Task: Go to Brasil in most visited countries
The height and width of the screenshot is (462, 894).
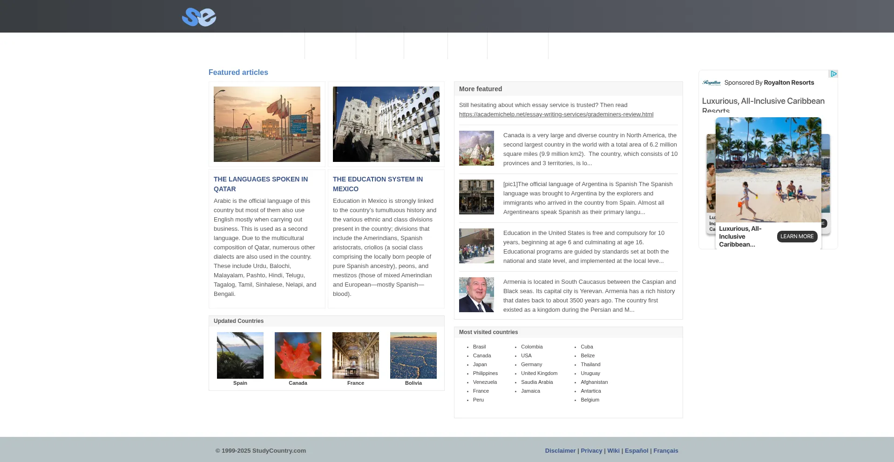Action: pos(479,347)
